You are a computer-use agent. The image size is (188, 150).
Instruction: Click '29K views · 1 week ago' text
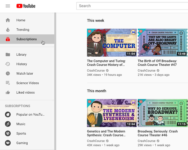(x=154, y=145)
